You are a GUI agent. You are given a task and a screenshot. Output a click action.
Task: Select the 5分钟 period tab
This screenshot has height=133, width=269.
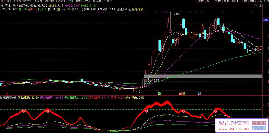coord(27,1)
